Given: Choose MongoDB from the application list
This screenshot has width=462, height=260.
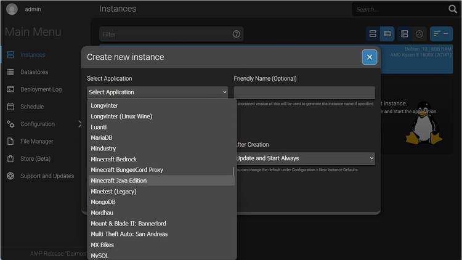Looking at the screenshot, I should (161, 202).
